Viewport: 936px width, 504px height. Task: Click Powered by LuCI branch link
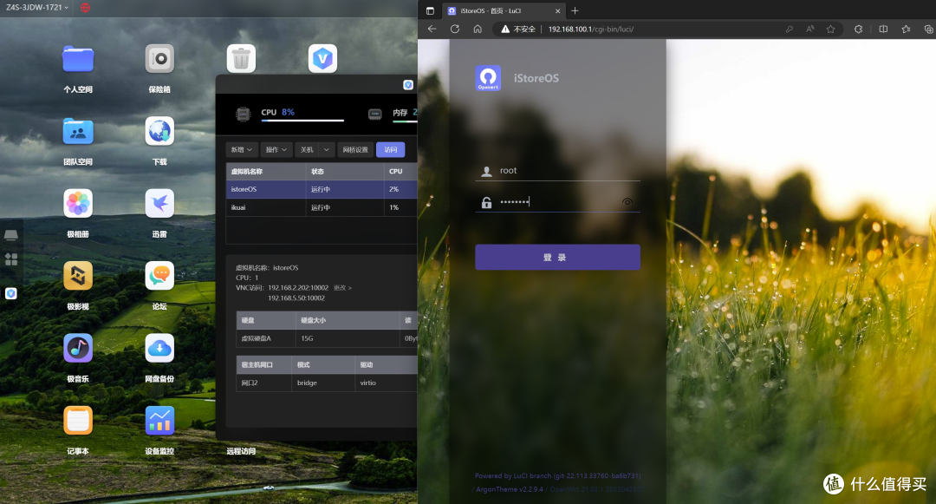point(557,476)
